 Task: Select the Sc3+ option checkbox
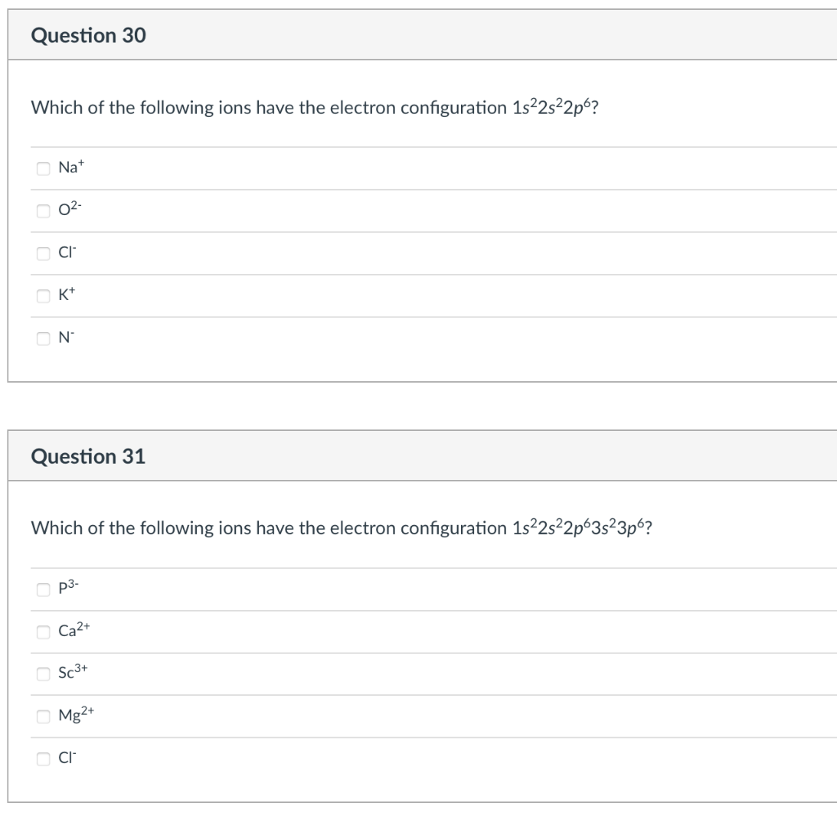tap(43, 675)
